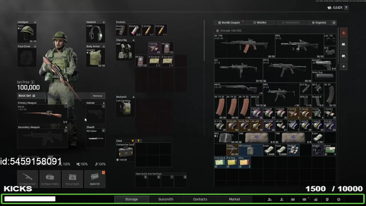
Task: Select the Arena Pass card
Action: point(330,150)
